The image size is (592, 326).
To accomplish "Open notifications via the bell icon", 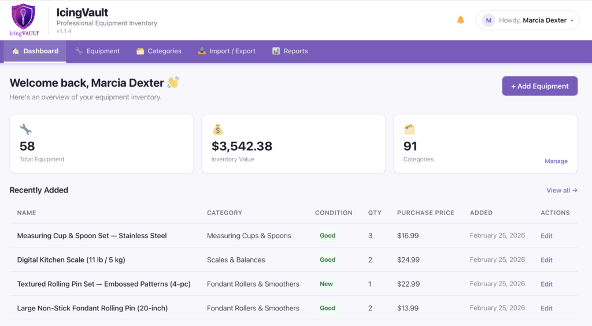I will pos(461,20).
